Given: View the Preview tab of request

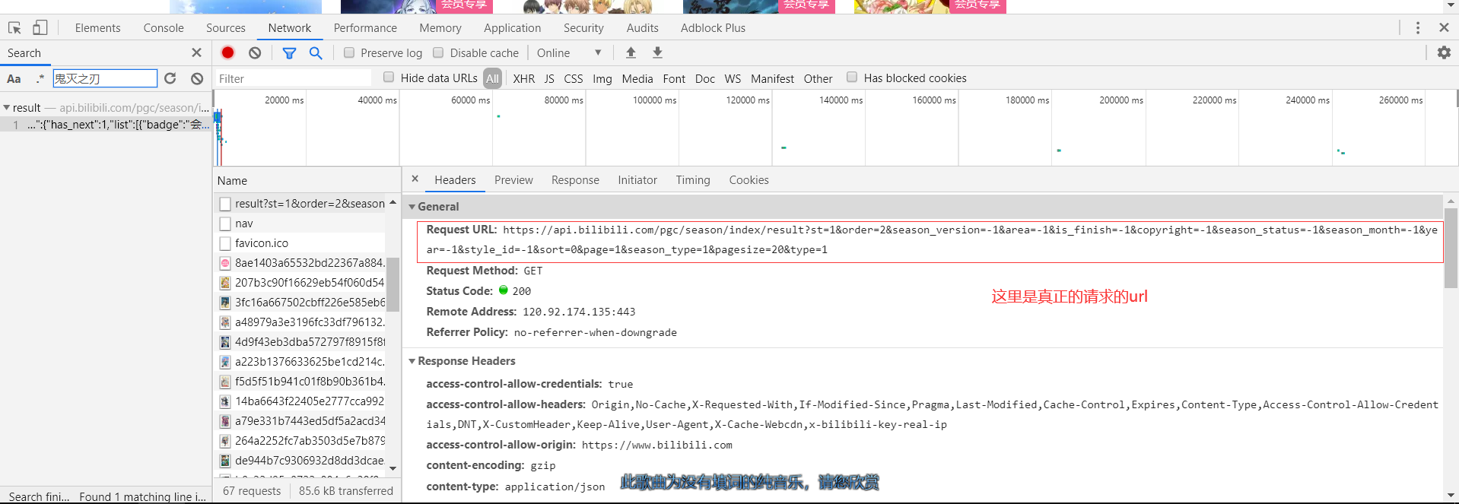Looking at the screenshot, I should click(x=513, y=180).
